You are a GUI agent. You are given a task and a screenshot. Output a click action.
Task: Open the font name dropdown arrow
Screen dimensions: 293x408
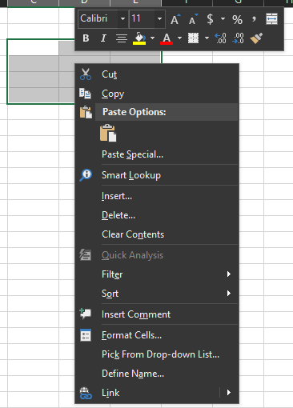tap(122, 18)
